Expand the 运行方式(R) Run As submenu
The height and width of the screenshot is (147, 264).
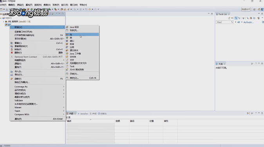pos(38,90)
